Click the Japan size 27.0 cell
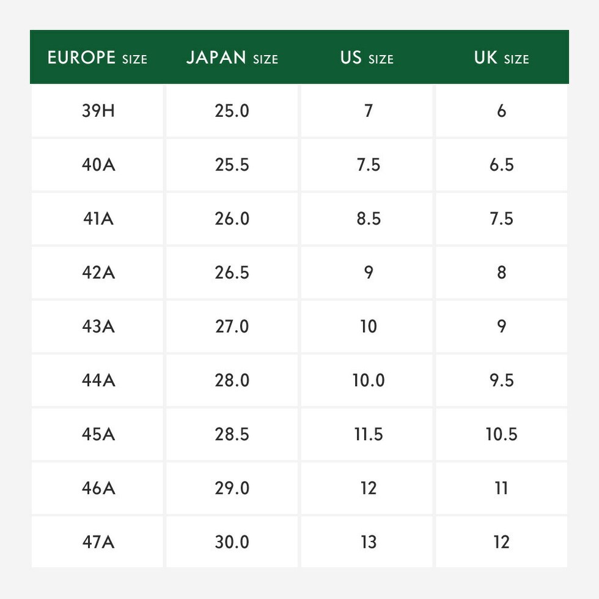The width and height of the screenshot is (599, 599). (x=232, y=326)
